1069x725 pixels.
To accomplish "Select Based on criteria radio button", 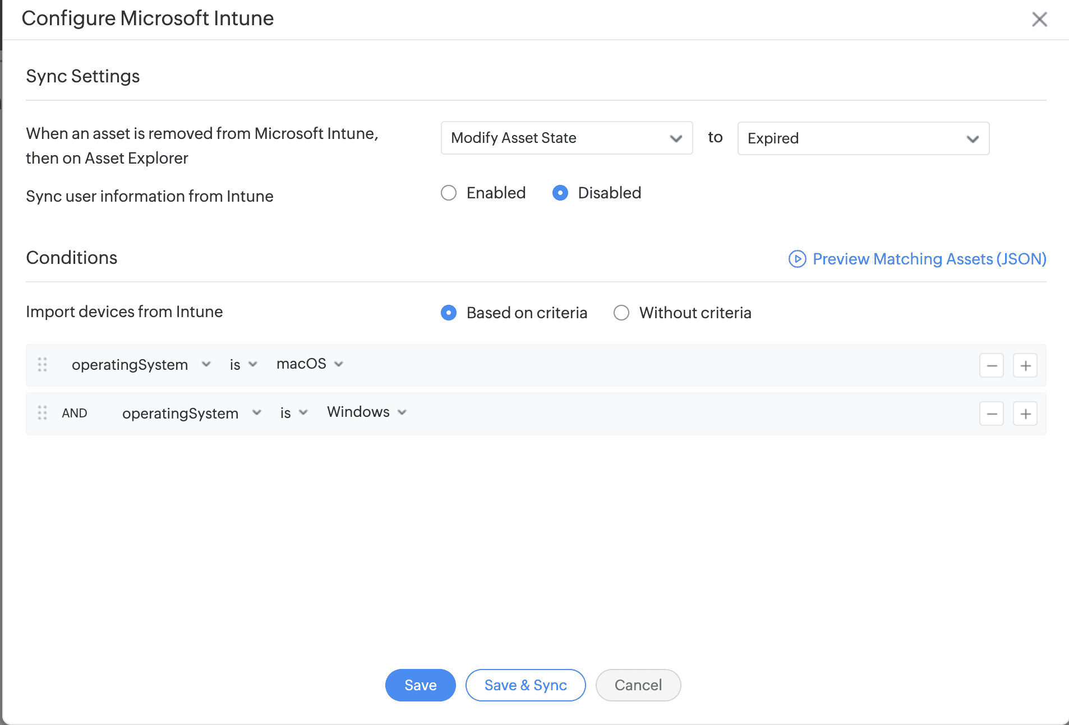I will click(449, 313).
